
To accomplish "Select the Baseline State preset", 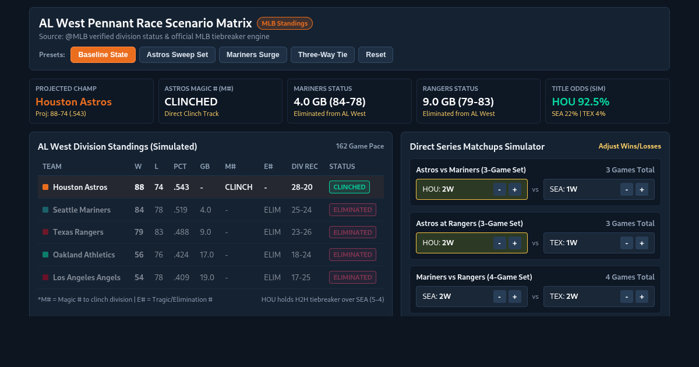I will 103,55.
